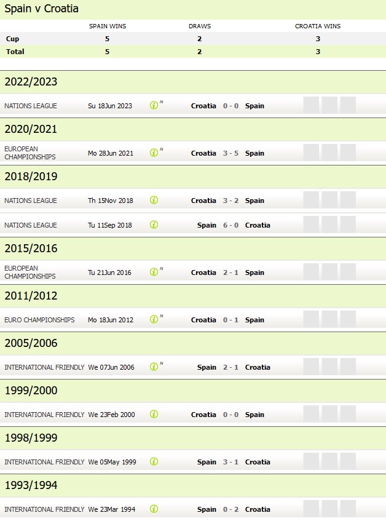Click info icon for 15Nov 2018 match
386x521 pixels.
(x=154, y=201)
